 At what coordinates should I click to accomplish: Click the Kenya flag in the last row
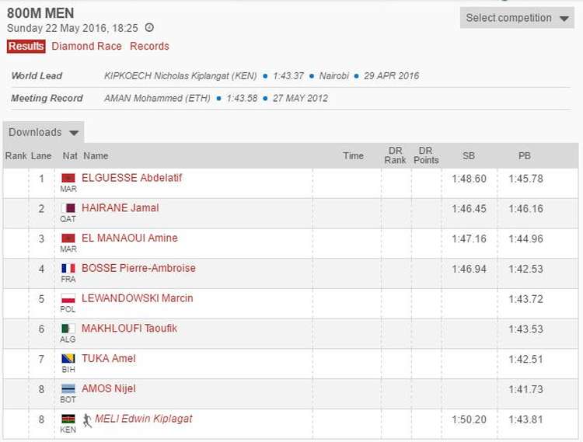pos(68,419)
